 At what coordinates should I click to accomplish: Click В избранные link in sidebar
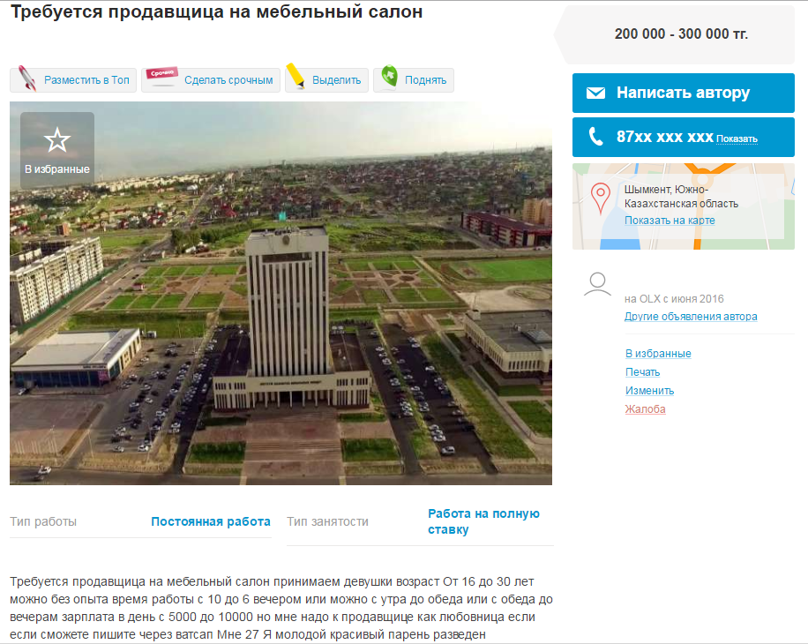click(x=658, y=354)
